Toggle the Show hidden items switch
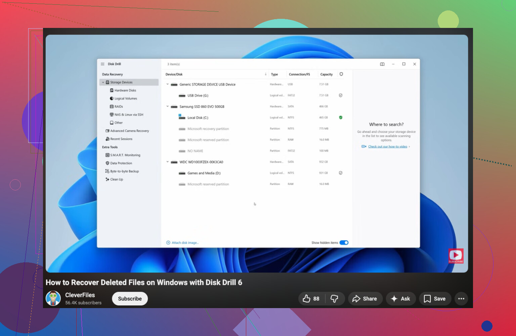 (344, 243)
